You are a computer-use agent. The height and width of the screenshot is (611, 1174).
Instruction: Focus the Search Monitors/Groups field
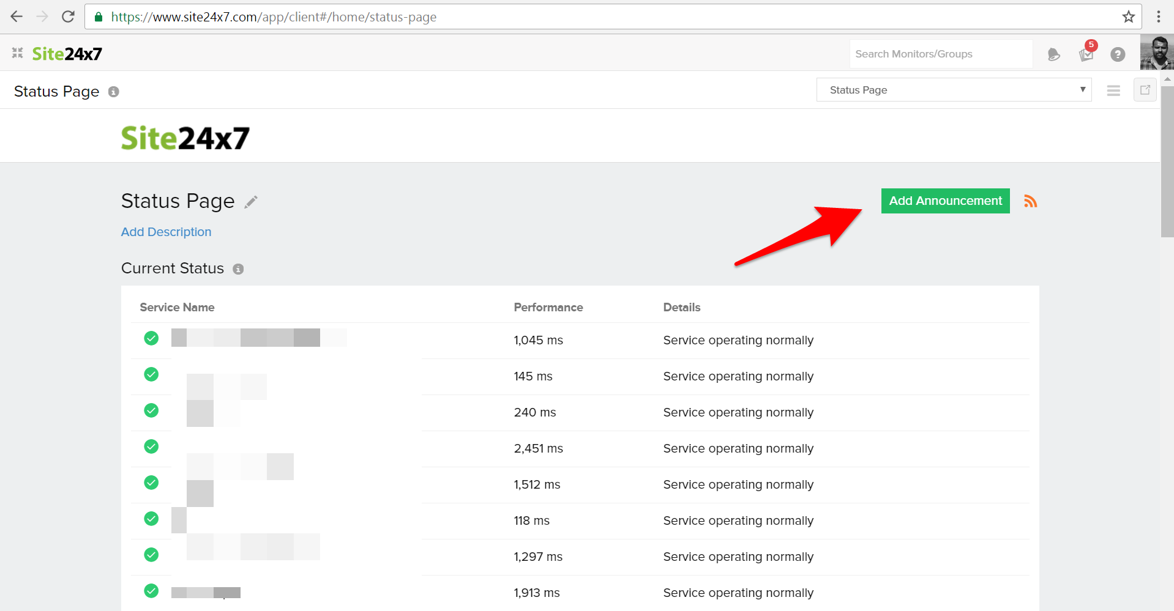[941, 54]
